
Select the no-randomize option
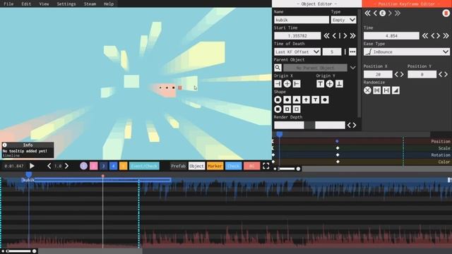tap(367, 90)
